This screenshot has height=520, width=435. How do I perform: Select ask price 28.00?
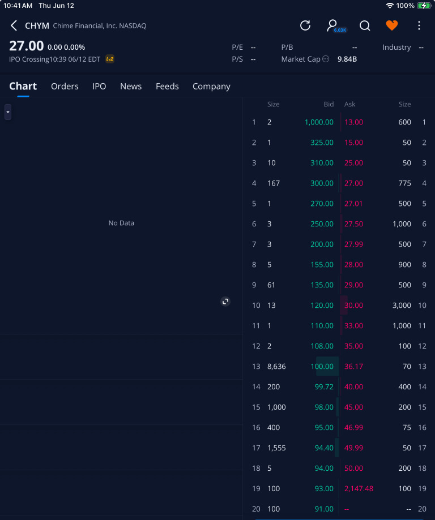click(353, 265)
